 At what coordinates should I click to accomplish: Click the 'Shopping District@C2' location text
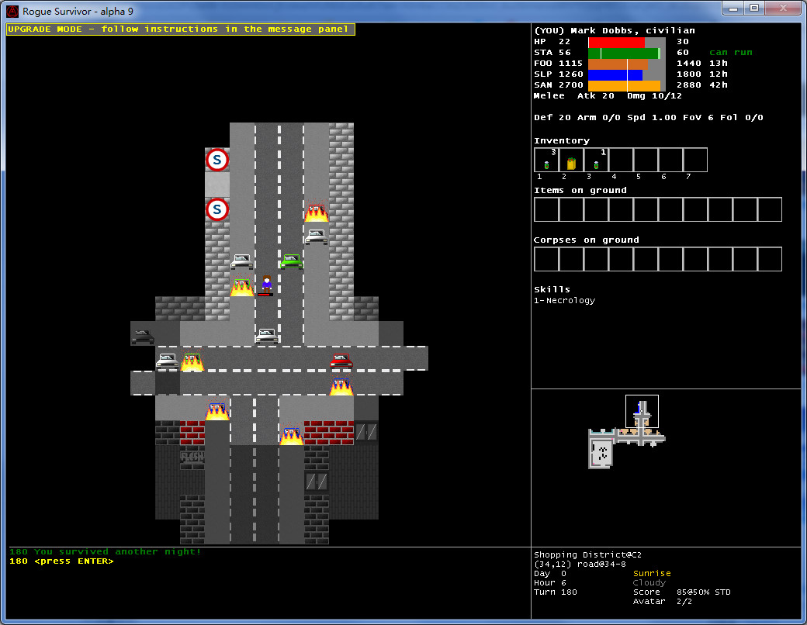pos(587,554)
